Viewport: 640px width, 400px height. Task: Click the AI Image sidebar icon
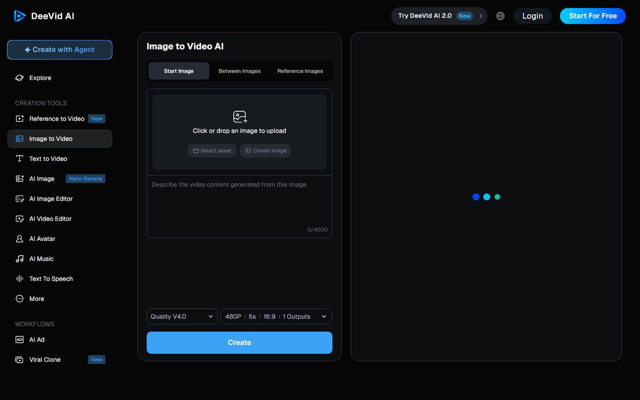20,179
